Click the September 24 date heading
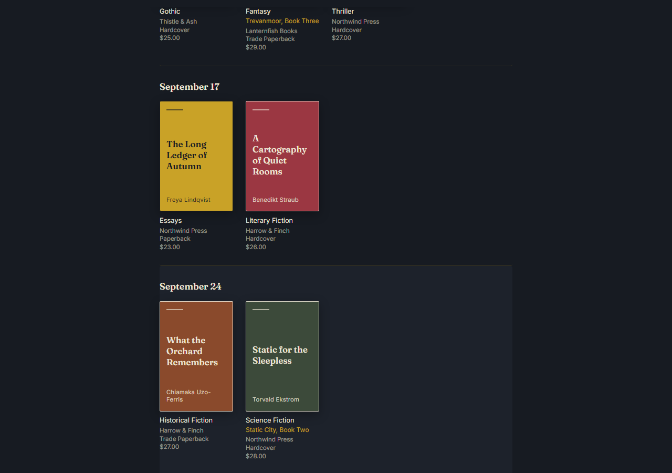The width and height of the screenshot is (672, 473). tap(191, 286)
